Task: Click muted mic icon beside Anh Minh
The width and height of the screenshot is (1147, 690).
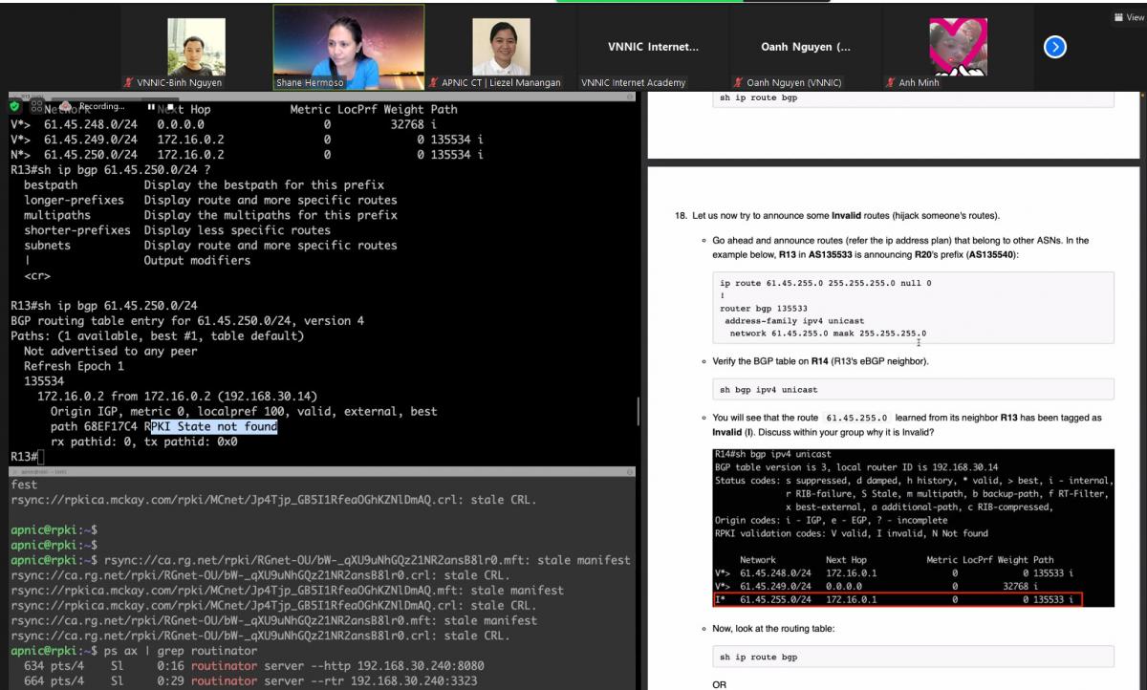Action: 891,83
